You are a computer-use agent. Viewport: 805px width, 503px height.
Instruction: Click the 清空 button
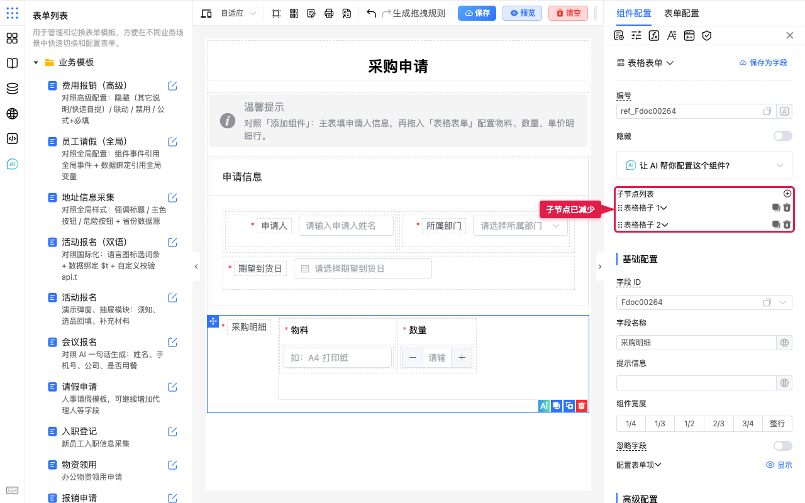click(x=568, y=13)
